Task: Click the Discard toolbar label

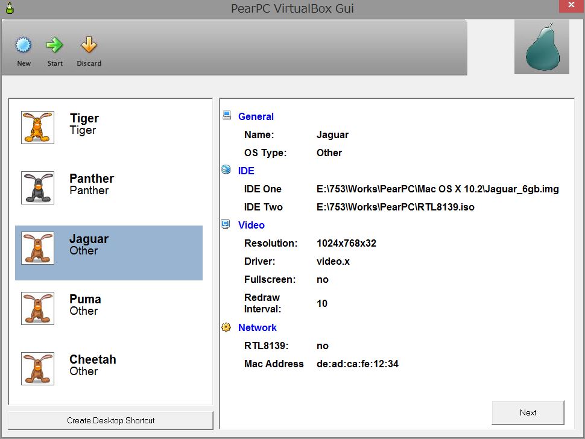Action: coord(89,63)
